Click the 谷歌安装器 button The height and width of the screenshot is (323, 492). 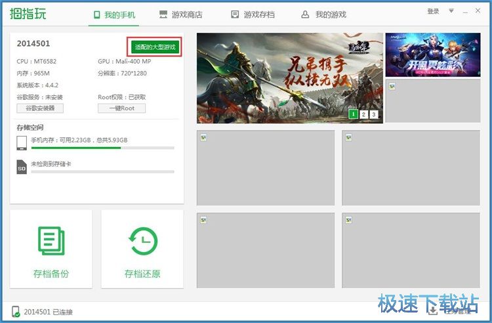pos(40,108)
